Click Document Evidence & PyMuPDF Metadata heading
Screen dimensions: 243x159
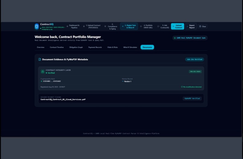point(65,60)
